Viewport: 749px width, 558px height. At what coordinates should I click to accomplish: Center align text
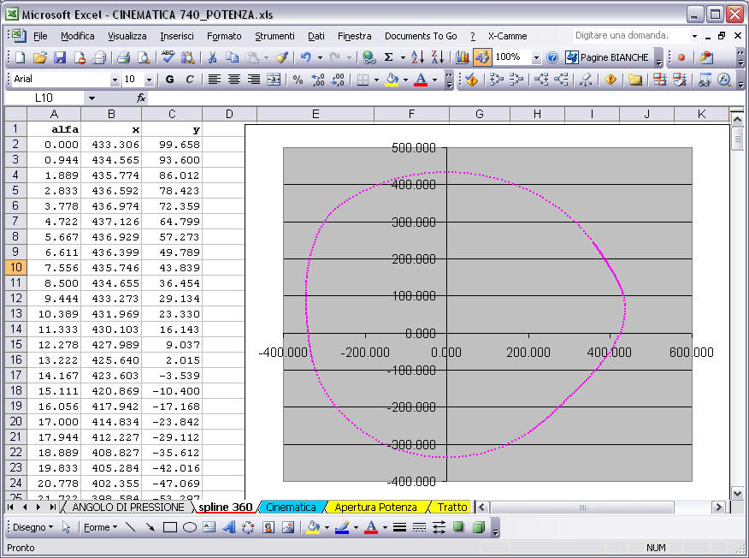coord(234,80)
